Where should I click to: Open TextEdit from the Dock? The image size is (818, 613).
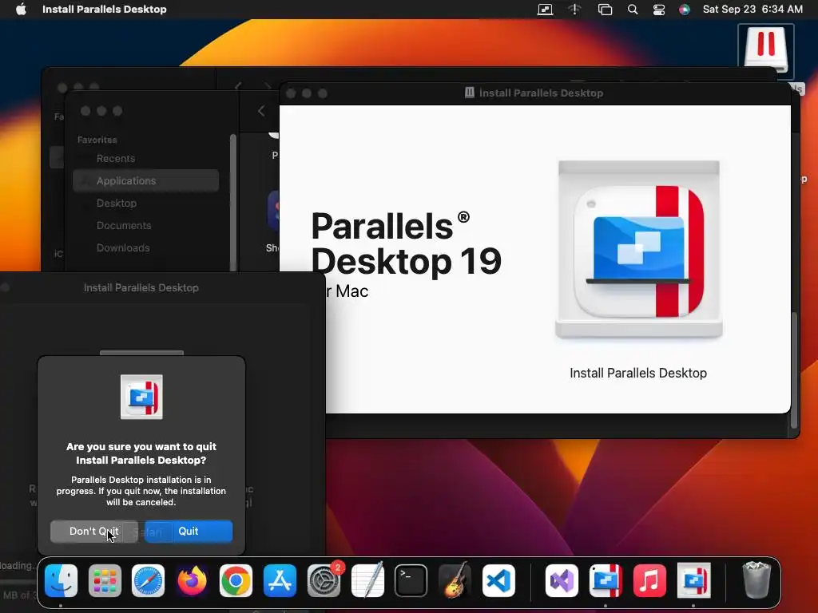[x=367, y=581]
